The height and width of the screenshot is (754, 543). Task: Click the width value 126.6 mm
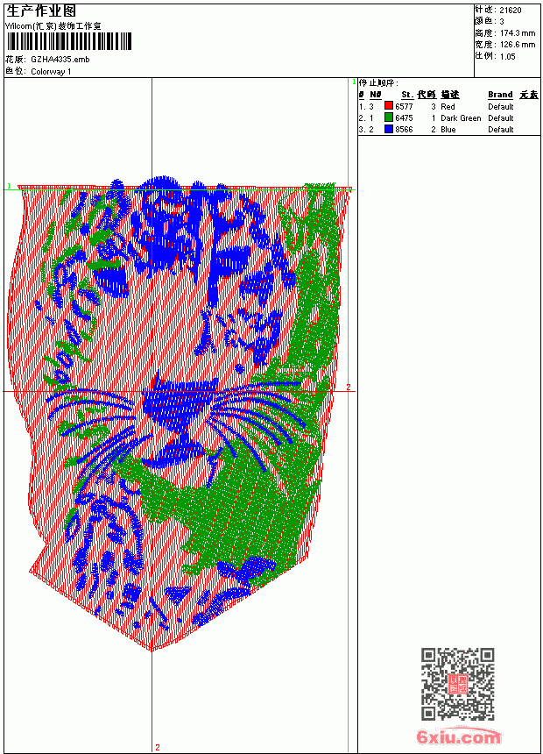click(x=517, y=45)
